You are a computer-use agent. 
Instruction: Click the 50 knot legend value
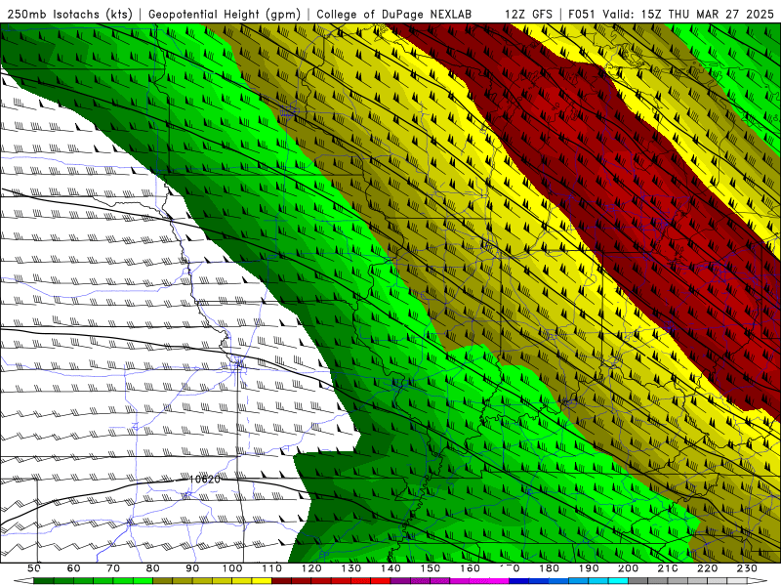[34, 568]
